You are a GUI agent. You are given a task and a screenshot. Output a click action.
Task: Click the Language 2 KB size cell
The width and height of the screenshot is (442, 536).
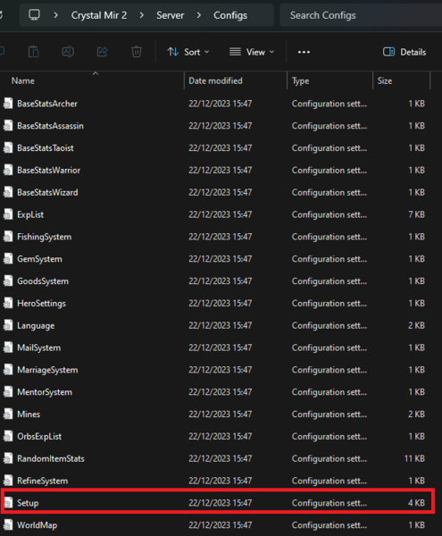416,325
